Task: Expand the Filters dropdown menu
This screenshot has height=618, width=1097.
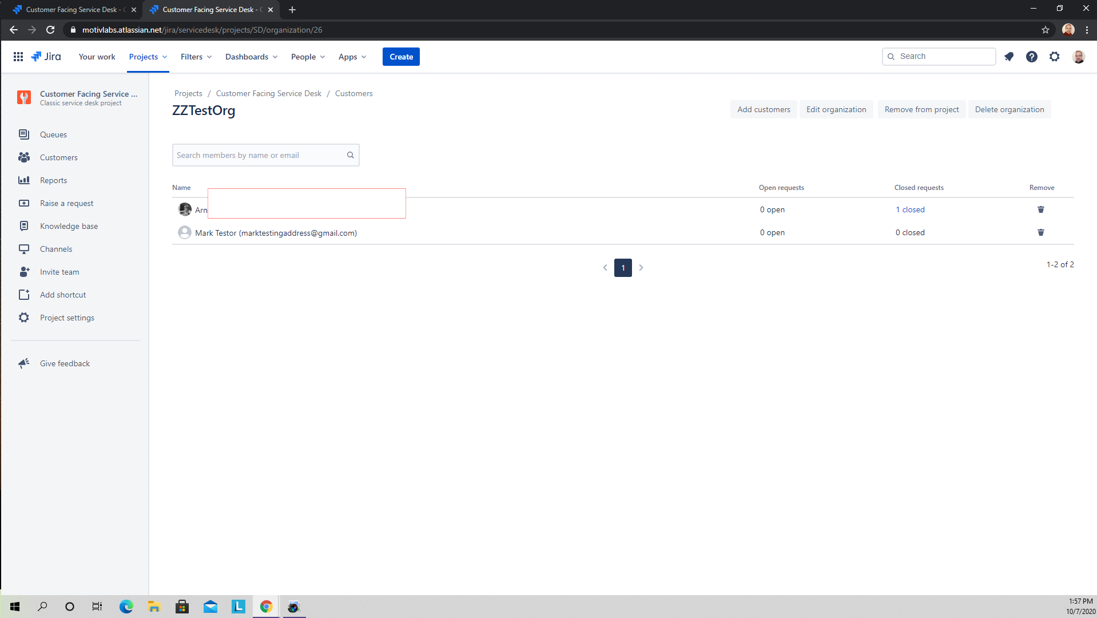Action: 196,57
